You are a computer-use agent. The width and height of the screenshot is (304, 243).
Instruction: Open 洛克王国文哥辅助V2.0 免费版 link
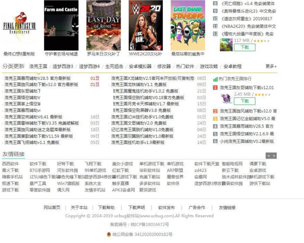(139, 123)
